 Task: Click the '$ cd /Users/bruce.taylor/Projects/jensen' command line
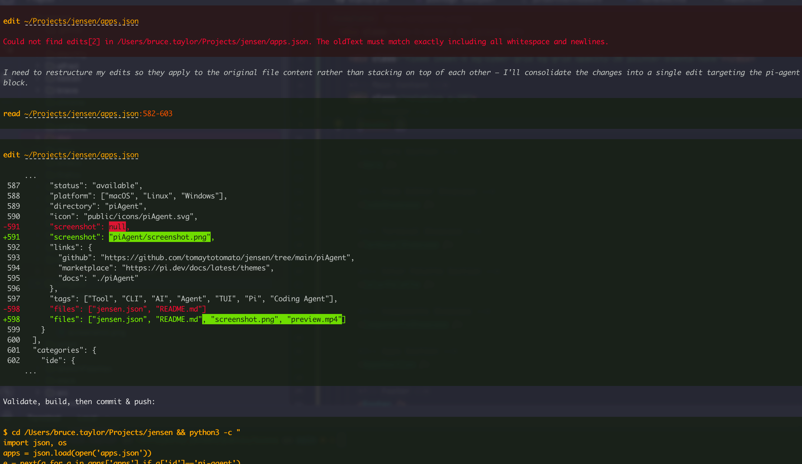tap(122, 433)
